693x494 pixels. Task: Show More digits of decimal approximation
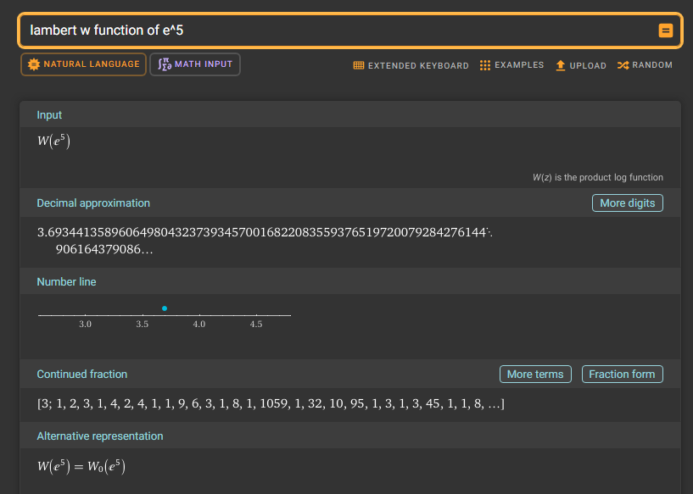[627, 203]
